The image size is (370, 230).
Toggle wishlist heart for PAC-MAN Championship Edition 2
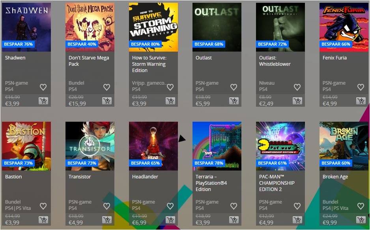click(297, 206)
